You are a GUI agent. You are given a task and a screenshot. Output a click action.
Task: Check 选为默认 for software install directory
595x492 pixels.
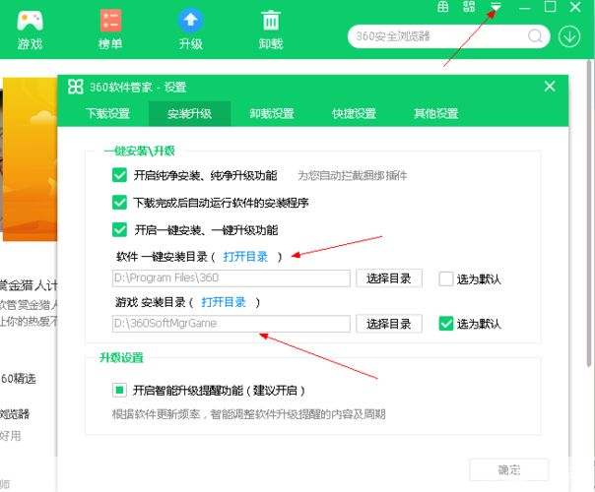tap(446, 279)
